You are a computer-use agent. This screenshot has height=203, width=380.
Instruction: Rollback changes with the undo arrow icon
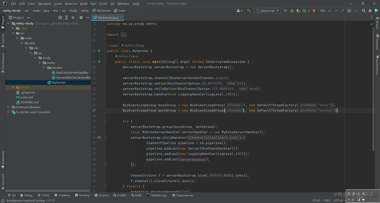356,11
